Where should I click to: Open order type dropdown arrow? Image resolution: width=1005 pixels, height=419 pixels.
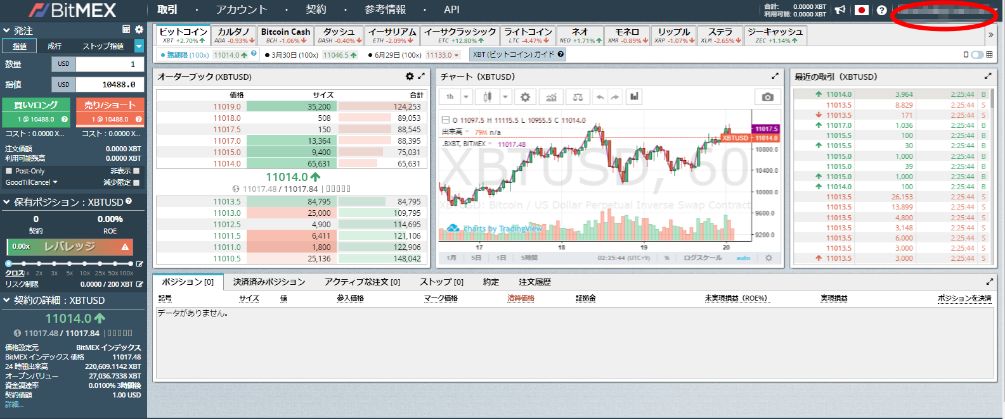coord(139,46)
